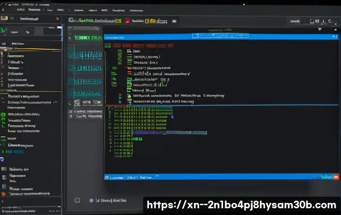341x215 pixels.
Task: Click the highlighted field in the blue title bar
Action: click(x=220, y=36)
